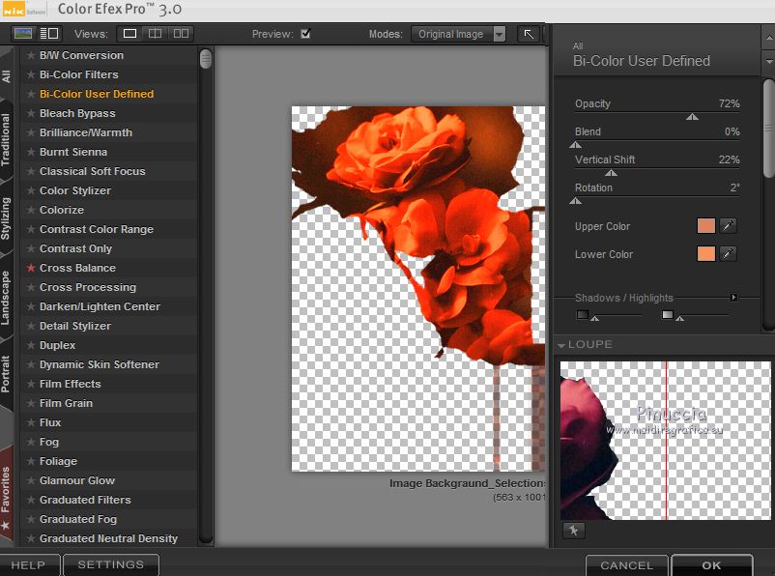
Task: Select the split preview view icon
Action: [x=155, y=34]
